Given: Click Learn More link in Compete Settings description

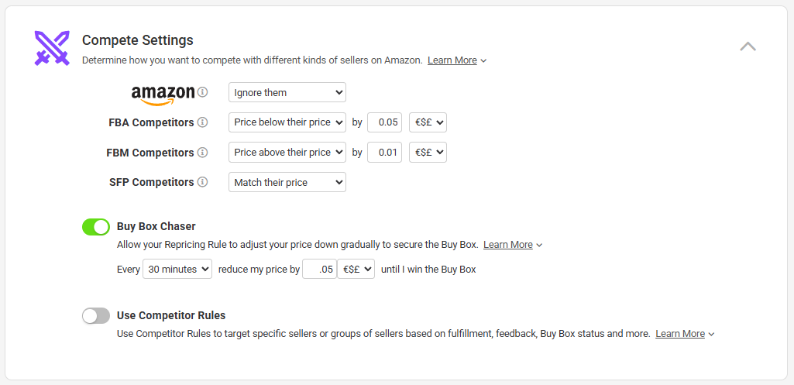Looking at the screenshot, I should tap(452, 60).
